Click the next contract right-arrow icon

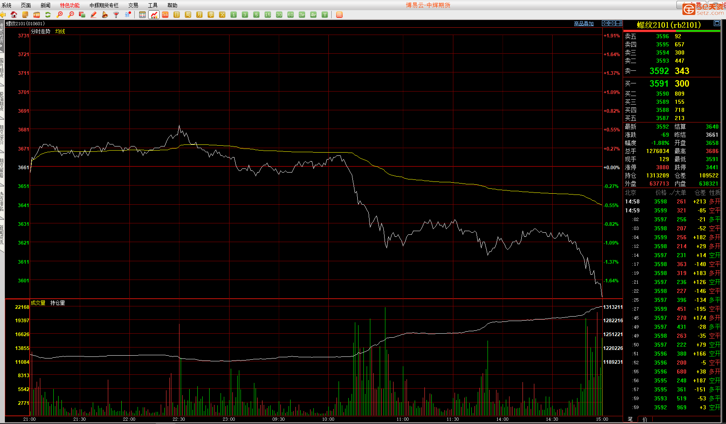tap(612, 23)
